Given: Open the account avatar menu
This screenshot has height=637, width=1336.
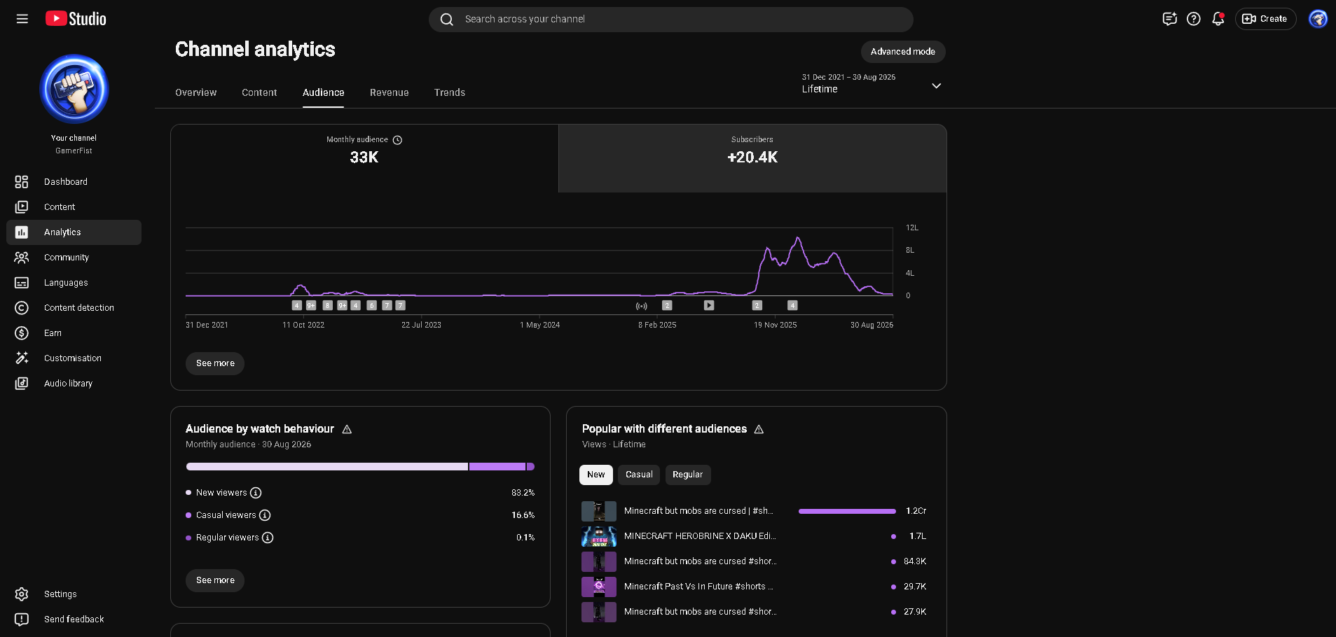Looking at the screenshot, I should point(1318,19).
